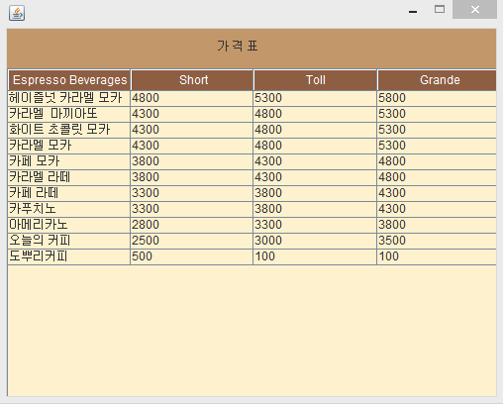This screenshot has width=503, height=404.
Task: Select the 카라멜 마끼아또 row name
Action: click(69, 114)
